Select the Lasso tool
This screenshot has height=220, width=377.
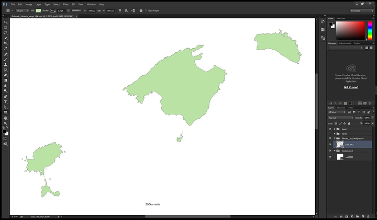5,32
